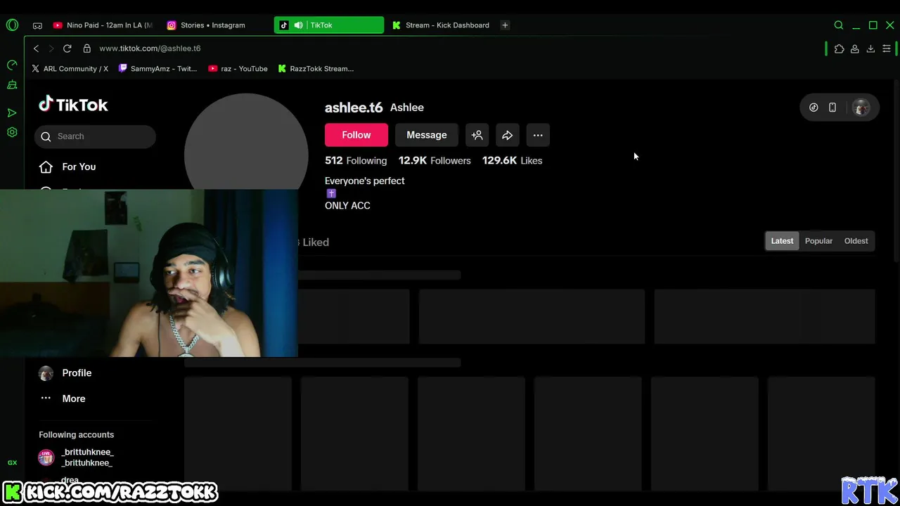Open RazzTokk Stream Kick bookmark
The width and height of the screenshot is (900, 506).
point(316,69)
